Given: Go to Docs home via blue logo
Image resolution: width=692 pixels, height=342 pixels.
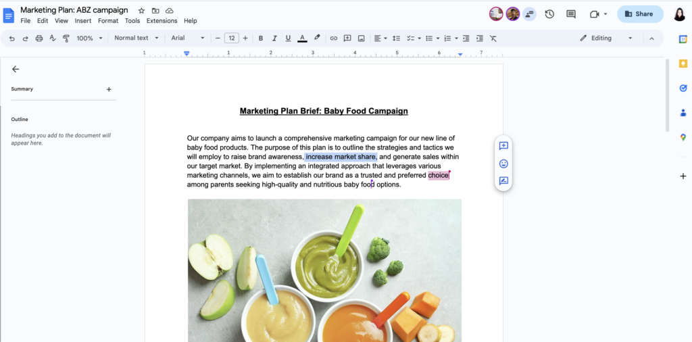Looking at the screenshot, I should tap(9, 16).
